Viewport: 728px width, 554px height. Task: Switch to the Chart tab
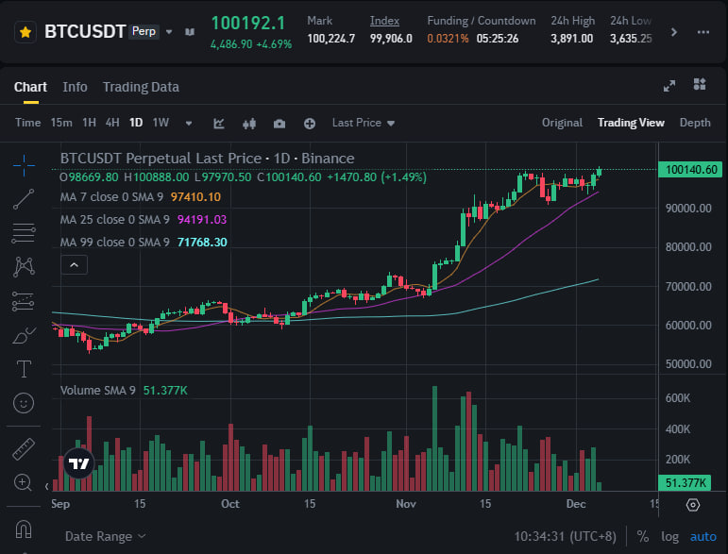[x=30, y=87]
